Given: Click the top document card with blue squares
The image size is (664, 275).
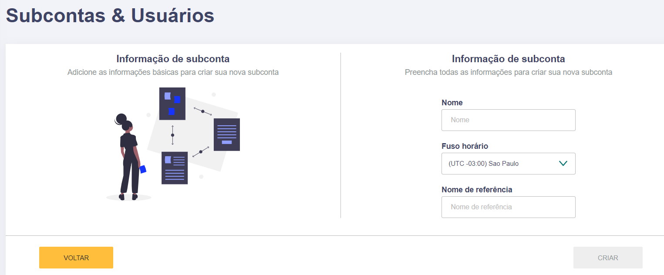Looking at the screenshot, I should (x=172, y=104).
